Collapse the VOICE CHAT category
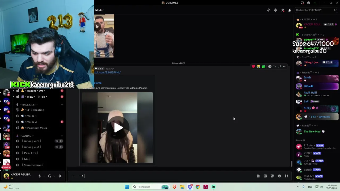 coord(28,105)
